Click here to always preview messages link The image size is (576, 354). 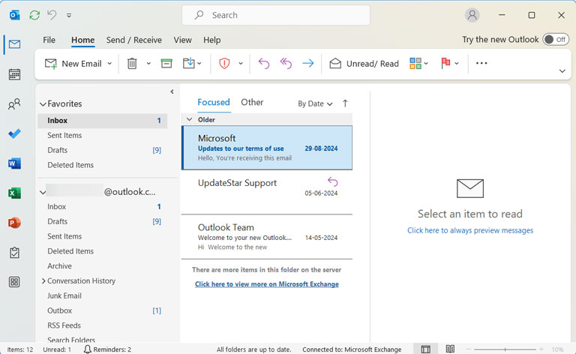(469, 230)
